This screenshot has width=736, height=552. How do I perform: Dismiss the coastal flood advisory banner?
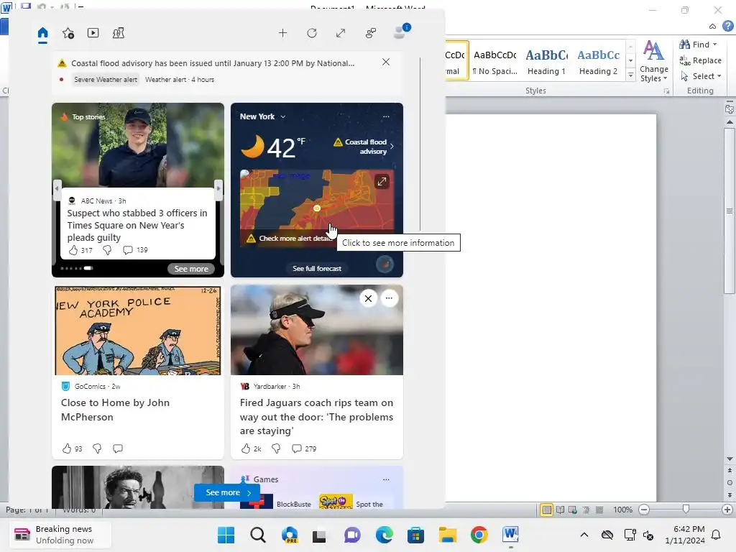click(386, 62)
